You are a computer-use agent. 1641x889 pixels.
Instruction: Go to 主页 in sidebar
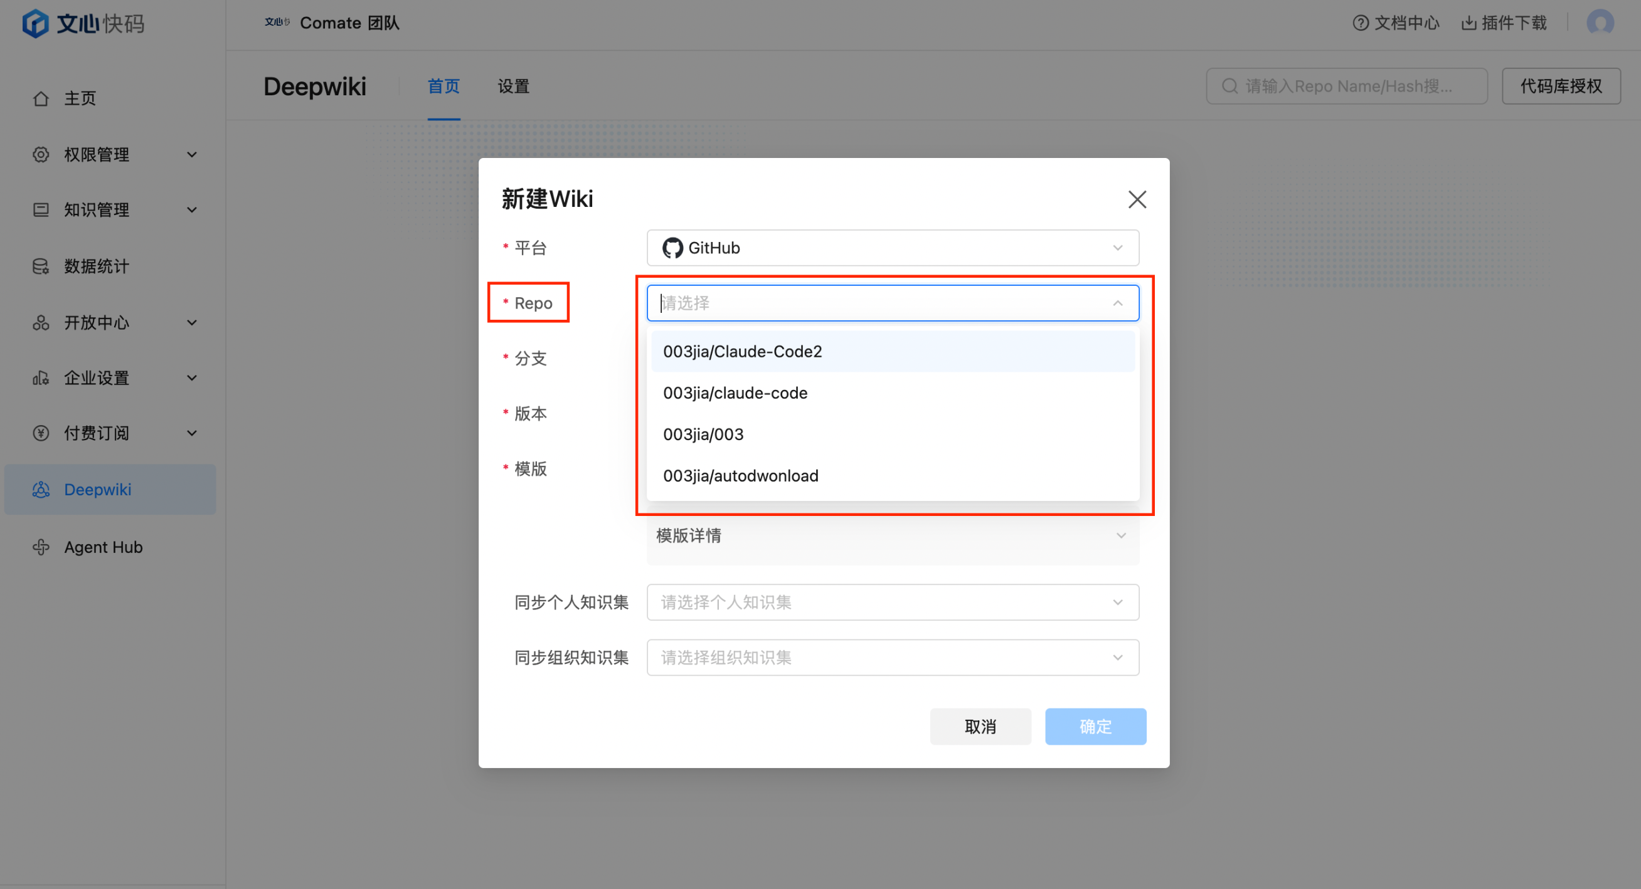[x=110, y=98]
